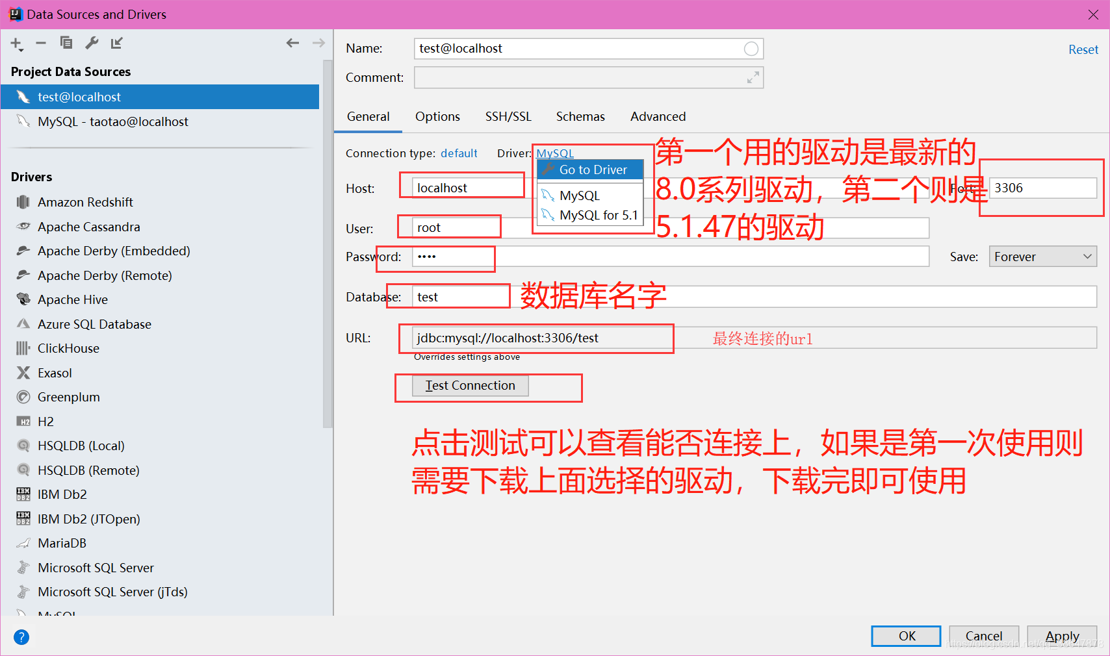Choose Go to Driver in popup
The image size is (1110, 656).
click(590, 170)
